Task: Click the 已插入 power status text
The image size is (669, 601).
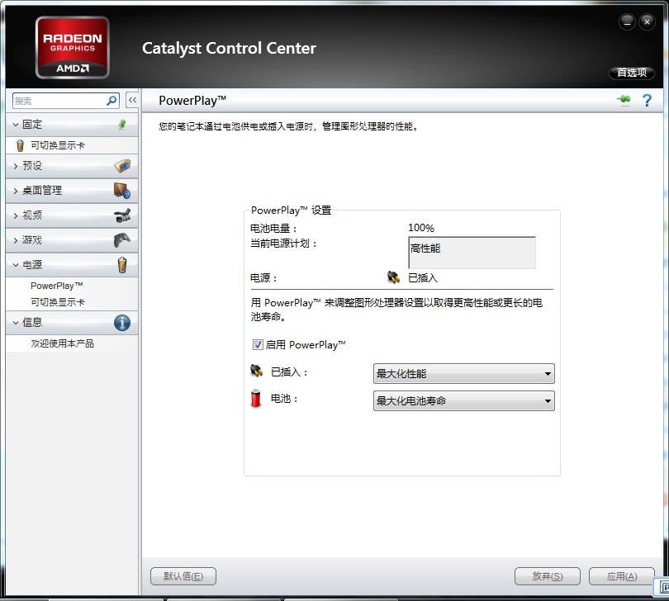Action: 423,277
